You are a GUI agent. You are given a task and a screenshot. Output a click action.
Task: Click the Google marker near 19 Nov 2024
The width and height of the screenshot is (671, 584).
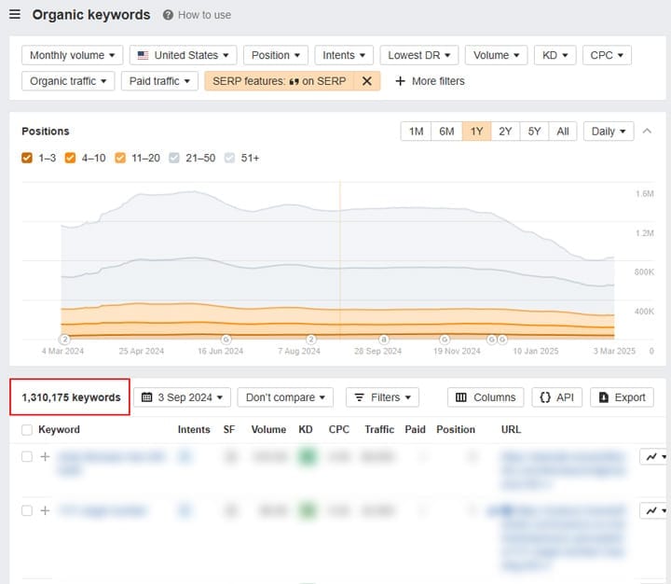click(445, 340)
